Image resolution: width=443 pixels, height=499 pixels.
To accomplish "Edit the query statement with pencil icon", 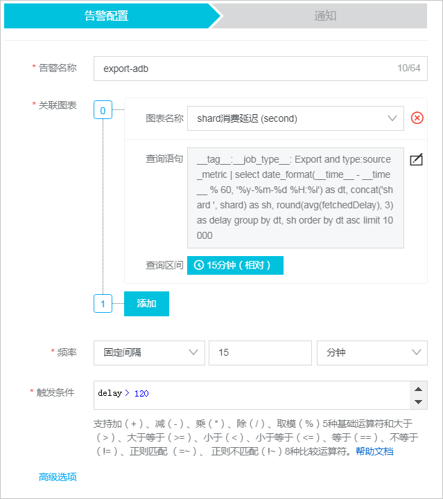I will tap(416, 159).
